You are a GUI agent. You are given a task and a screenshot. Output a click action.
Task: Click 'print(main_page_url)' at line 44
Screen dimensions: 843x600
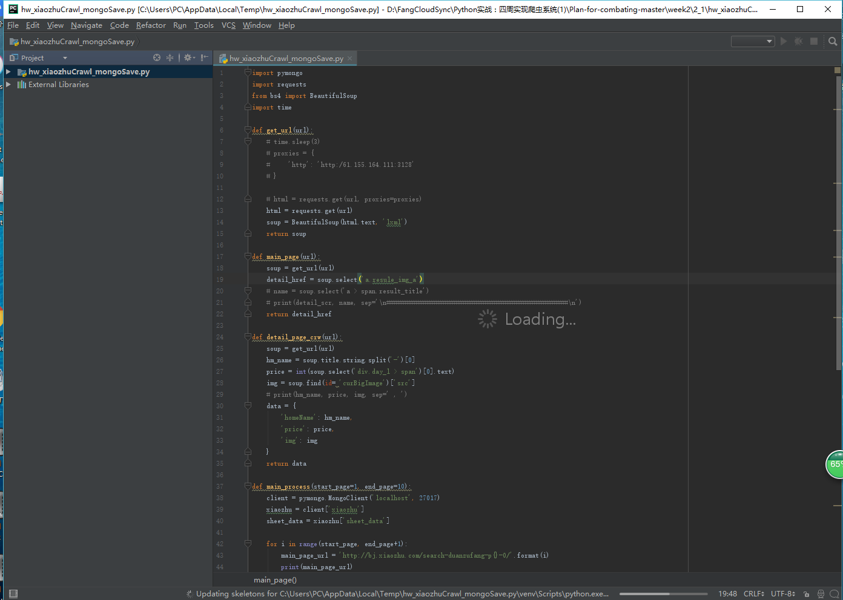pos(317,567)
